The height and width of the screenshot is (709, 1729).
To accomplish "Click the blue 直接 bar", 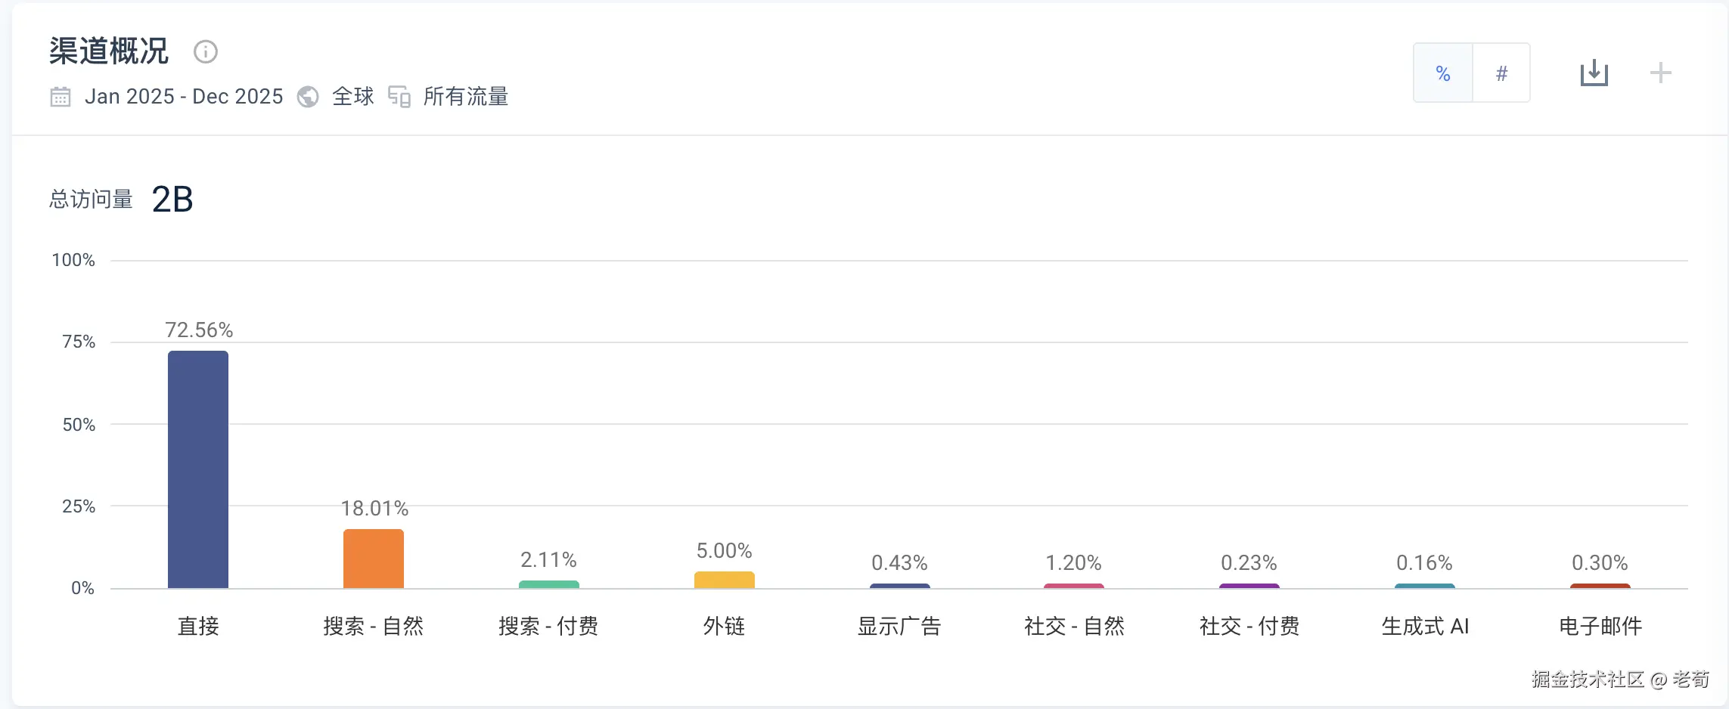I will (198, 469).
